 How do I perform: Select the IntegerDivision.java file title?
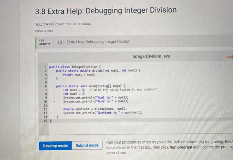point(151,56)
